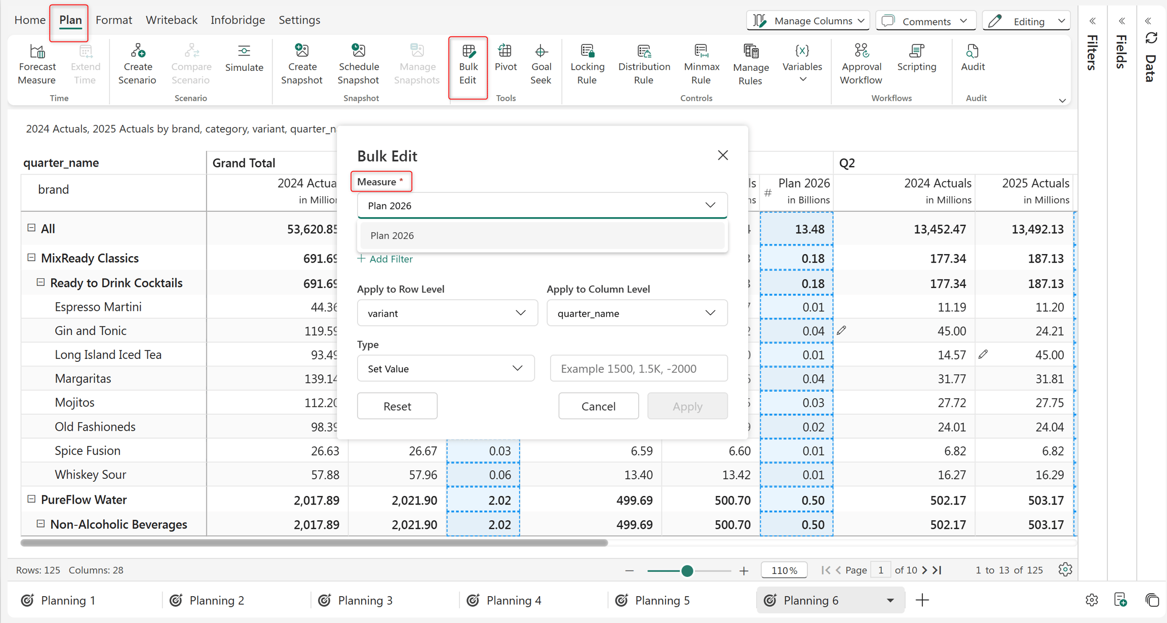Click the Add Filter link
Screen dimensions: 1167x623
click(385, 259)
